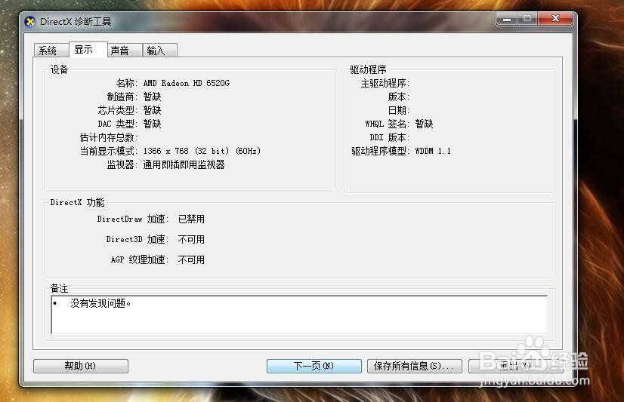Go to the 输入 tab
This screenshot has width=624, height=402.
pos(159,51)
